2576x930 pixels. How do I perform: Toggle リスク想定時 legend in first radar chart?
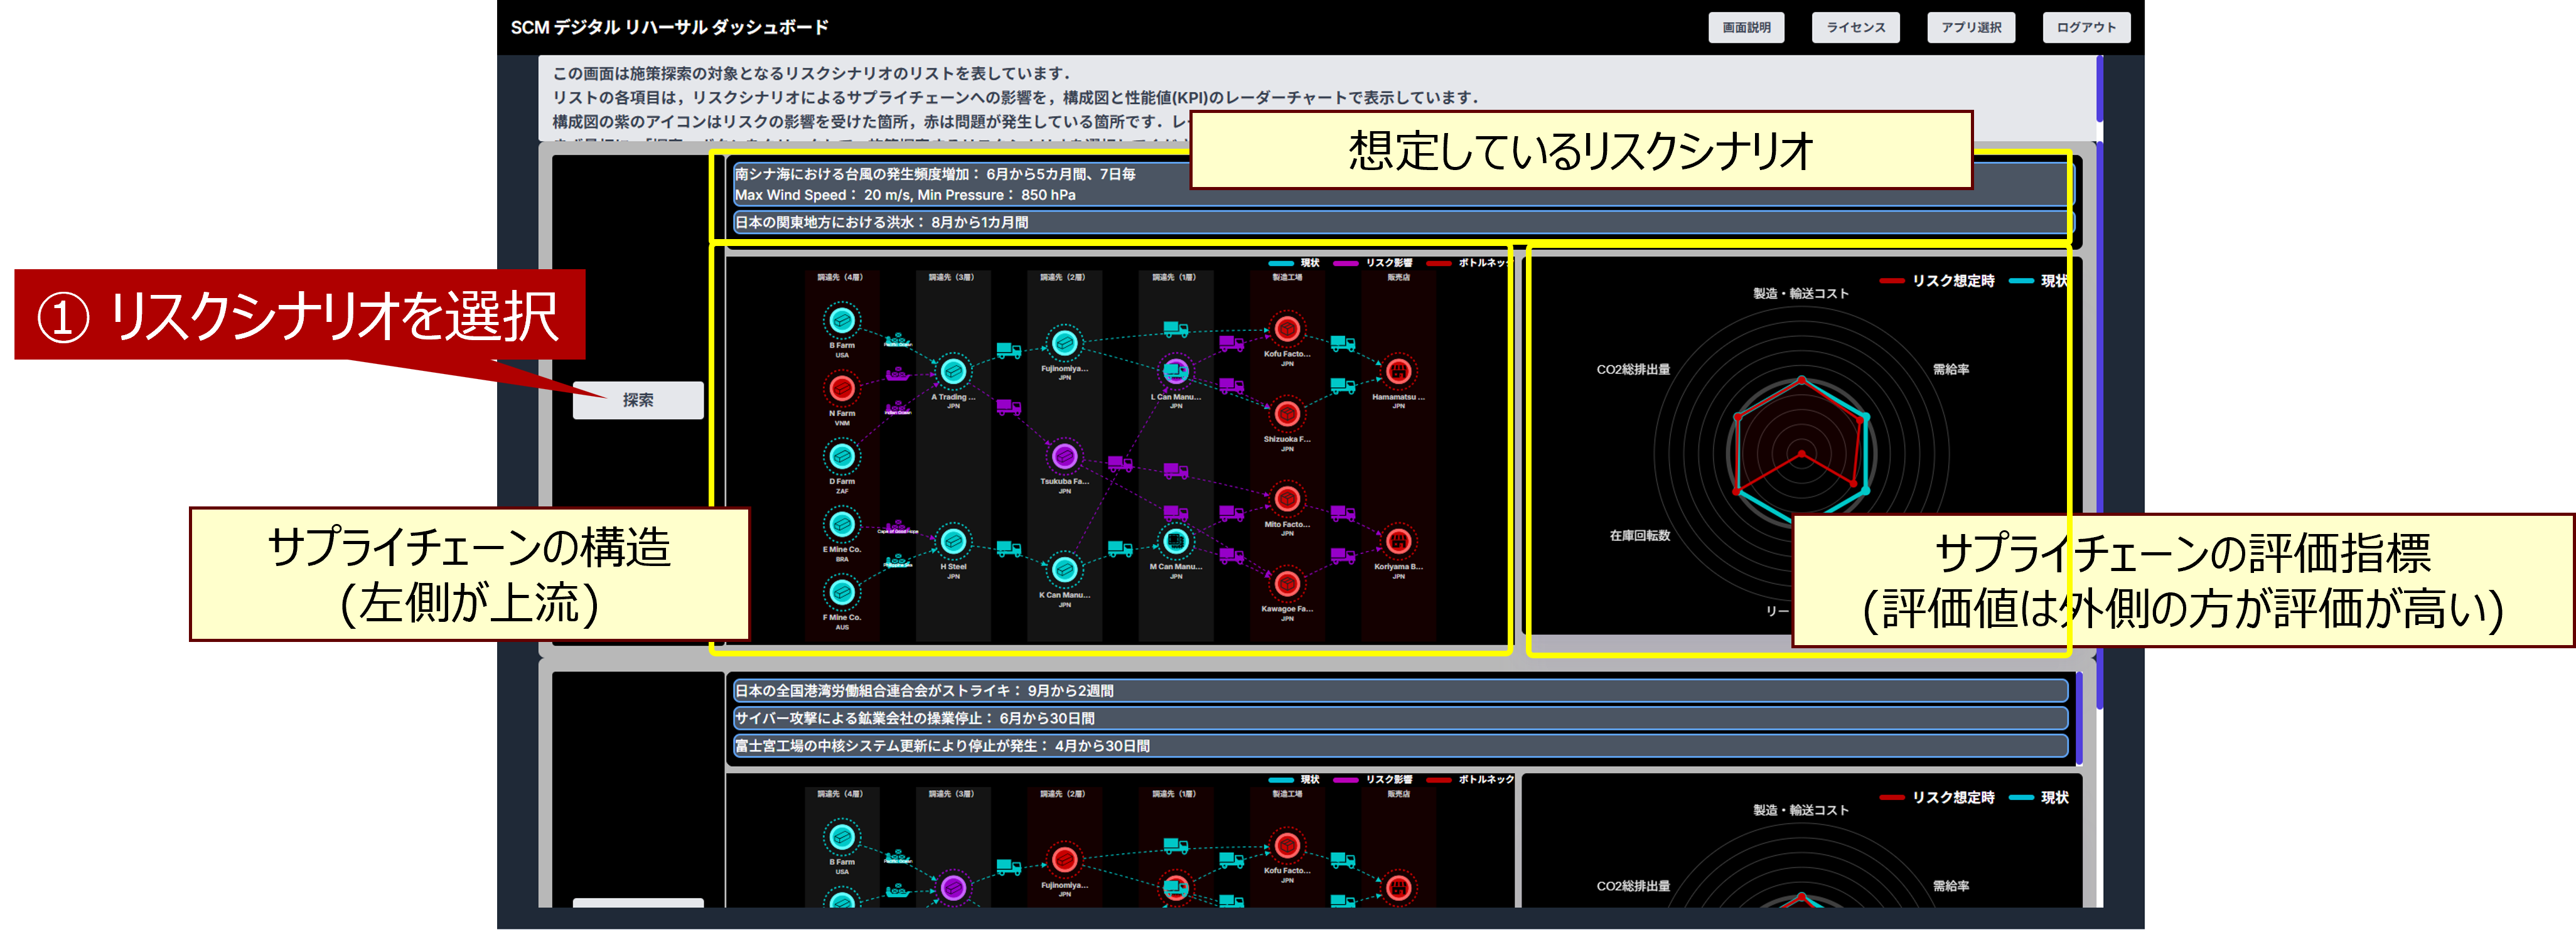[1939, 281]
